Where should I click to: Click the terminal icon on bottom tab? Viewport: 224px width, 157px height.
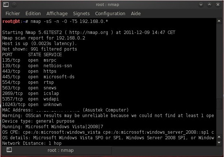(9, 150)
